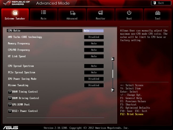The height and width of the screenshot is (130, 173).
Task: Click the F2: Previous Values hint
Action: [133, 101]
